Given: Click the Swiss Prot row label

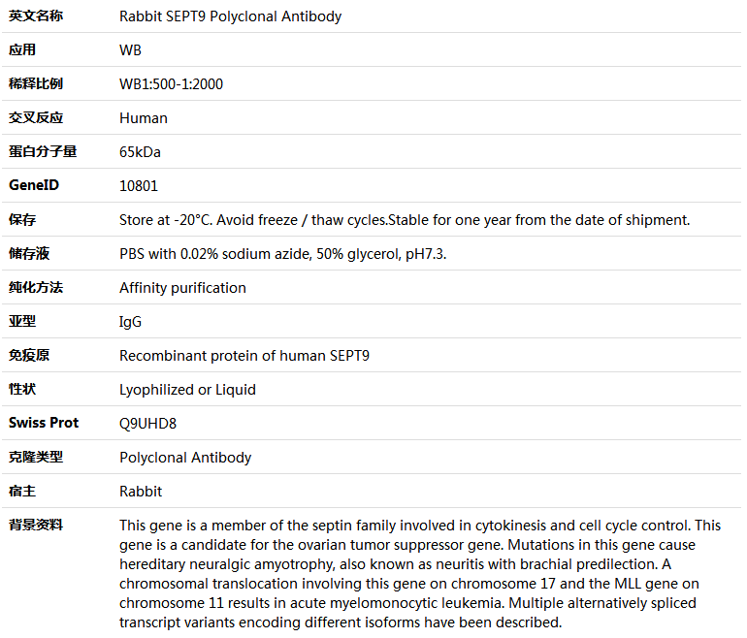Looking at the screenshot, I should [x=44, y=423].
